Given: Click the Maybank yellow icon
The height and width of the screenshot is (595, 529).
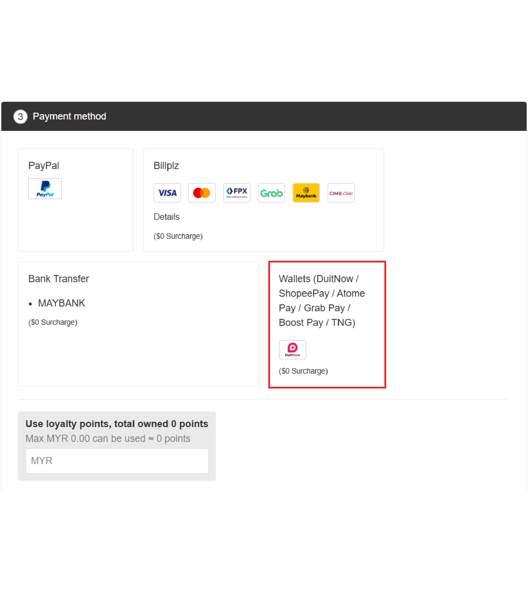Looking at the screenshot, I should coord(307,193).
